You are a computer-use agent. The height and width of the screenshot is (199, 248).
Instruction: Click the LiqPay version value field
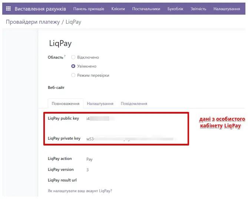click(x=87, y=170)
